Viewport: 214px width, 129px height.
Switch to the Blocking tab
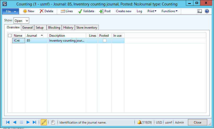[54, 28]
